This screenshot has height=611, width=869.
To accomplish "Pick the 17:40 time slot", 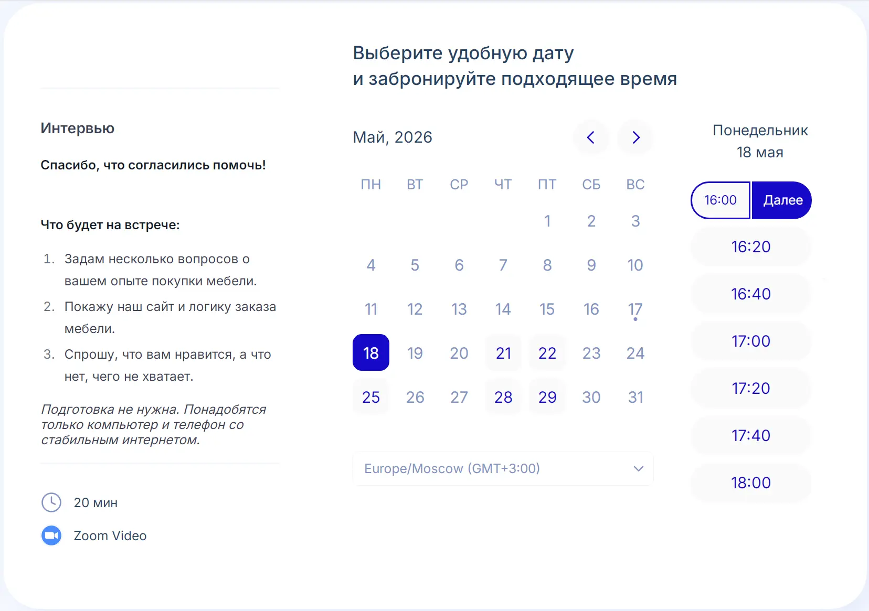I will click(751, 435).
